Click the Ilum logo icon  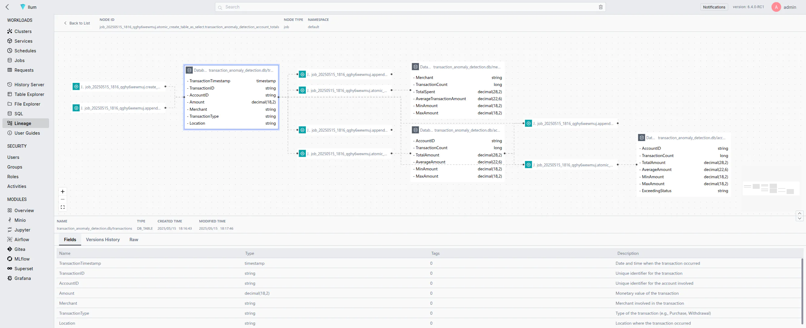click(x=22, y=7)
